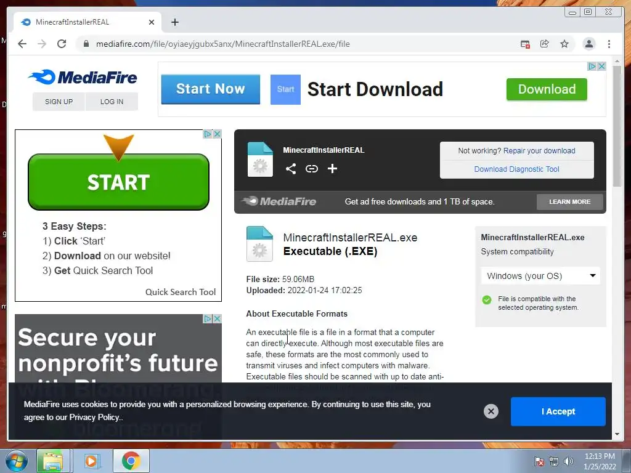The image size is (631, 473).
Task: Click the browser Forward arrow
Action: tap(42, 44)
